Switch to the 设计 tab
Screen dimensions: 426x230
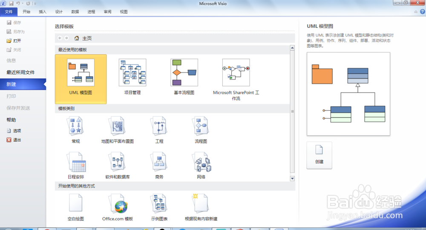pos(59,12)
